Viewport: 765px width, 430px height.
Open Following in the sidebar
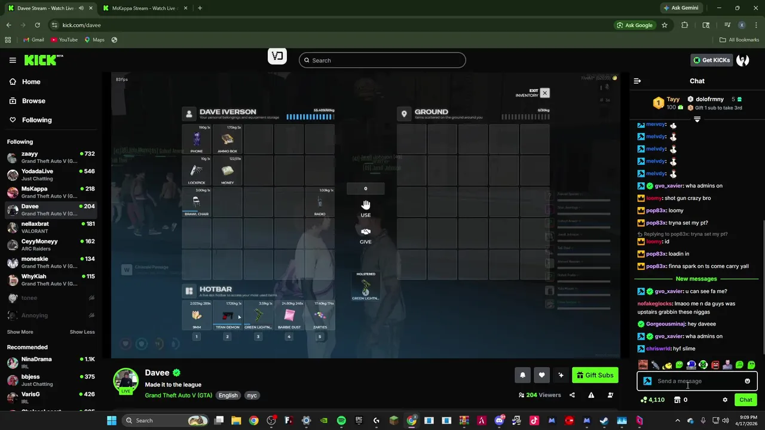point(36,120)
